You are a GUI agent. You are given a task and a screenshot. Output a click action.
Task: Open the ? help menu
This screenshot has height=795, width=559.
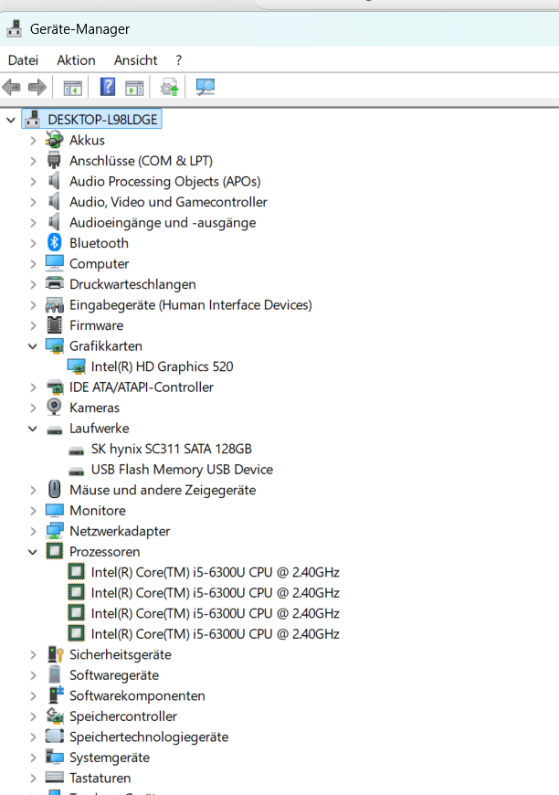(178, 59)
